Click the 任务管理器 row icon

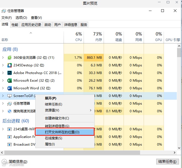point(10,104)
